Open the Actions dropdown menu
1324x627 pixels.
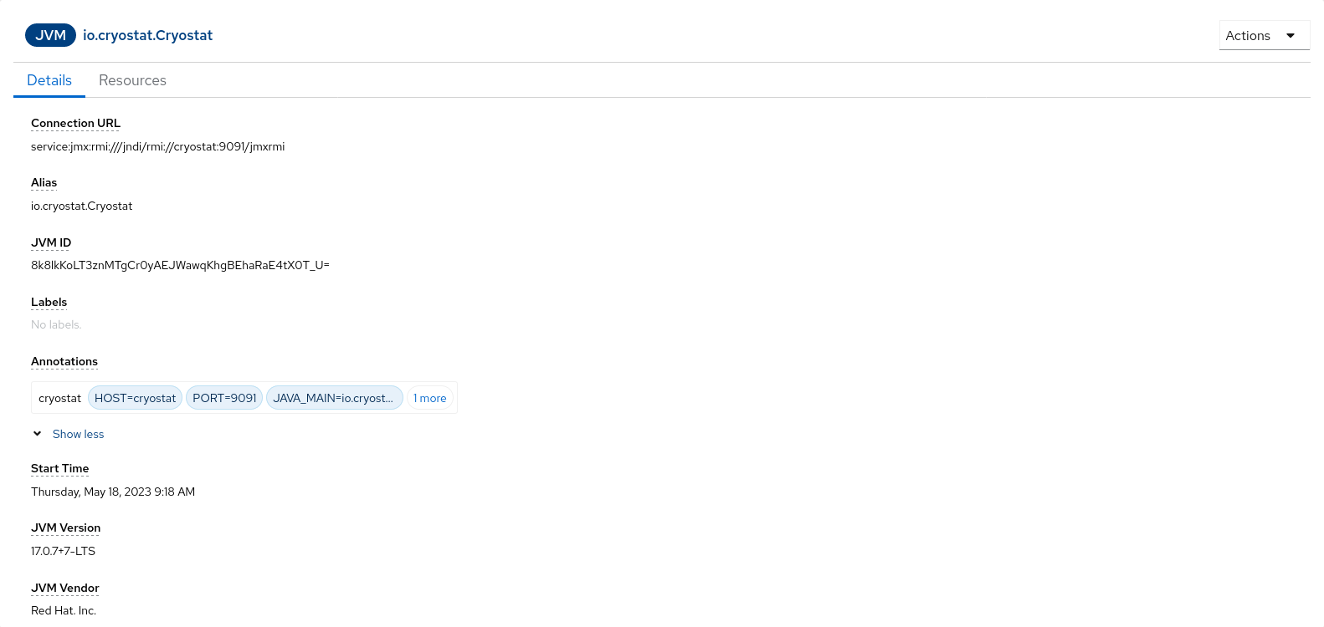pyautogui.click(x=1263, y=35)
